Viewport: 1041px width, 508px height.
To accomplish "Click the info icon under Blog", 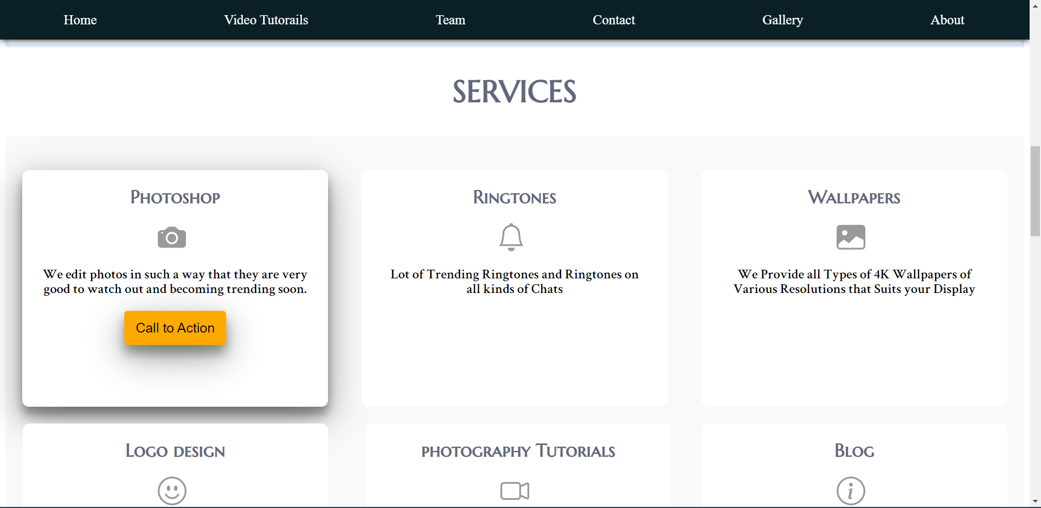I will click(851, 491).
